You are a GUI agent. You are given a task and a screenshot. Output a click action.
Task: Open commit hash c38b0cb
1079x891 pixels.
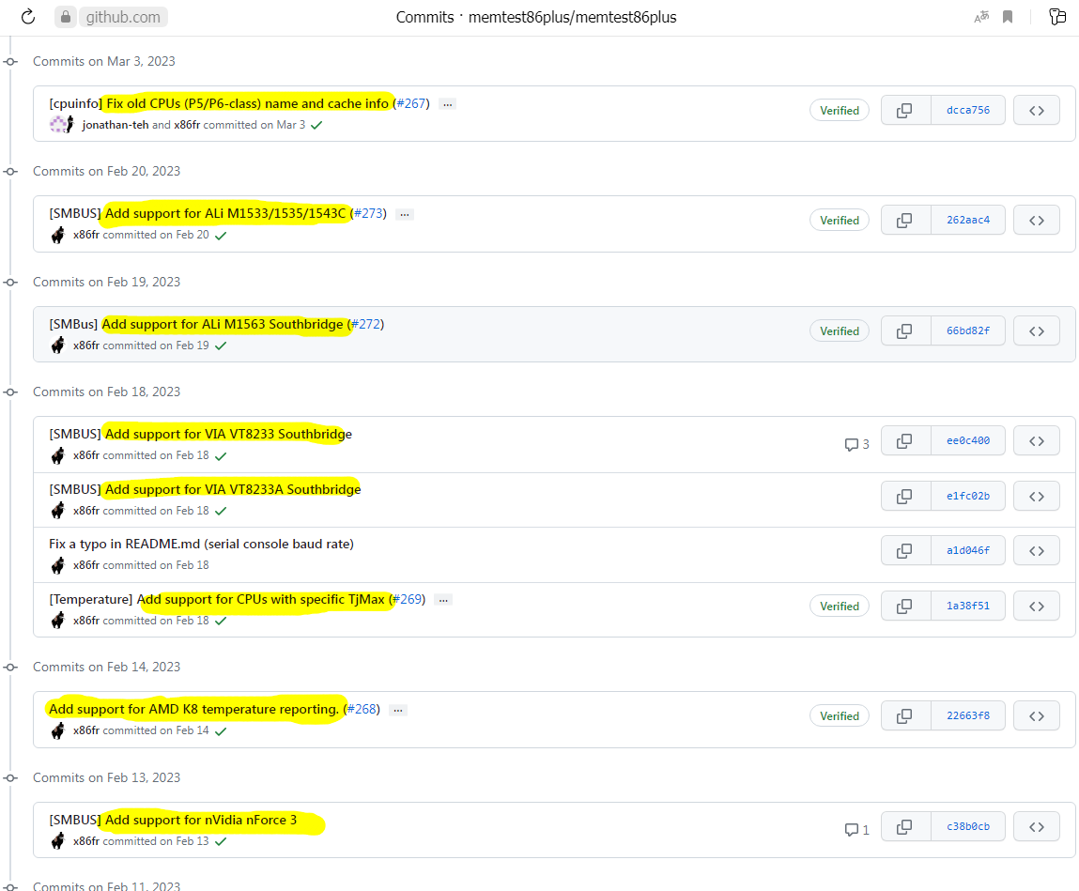(x=967, y=827)
